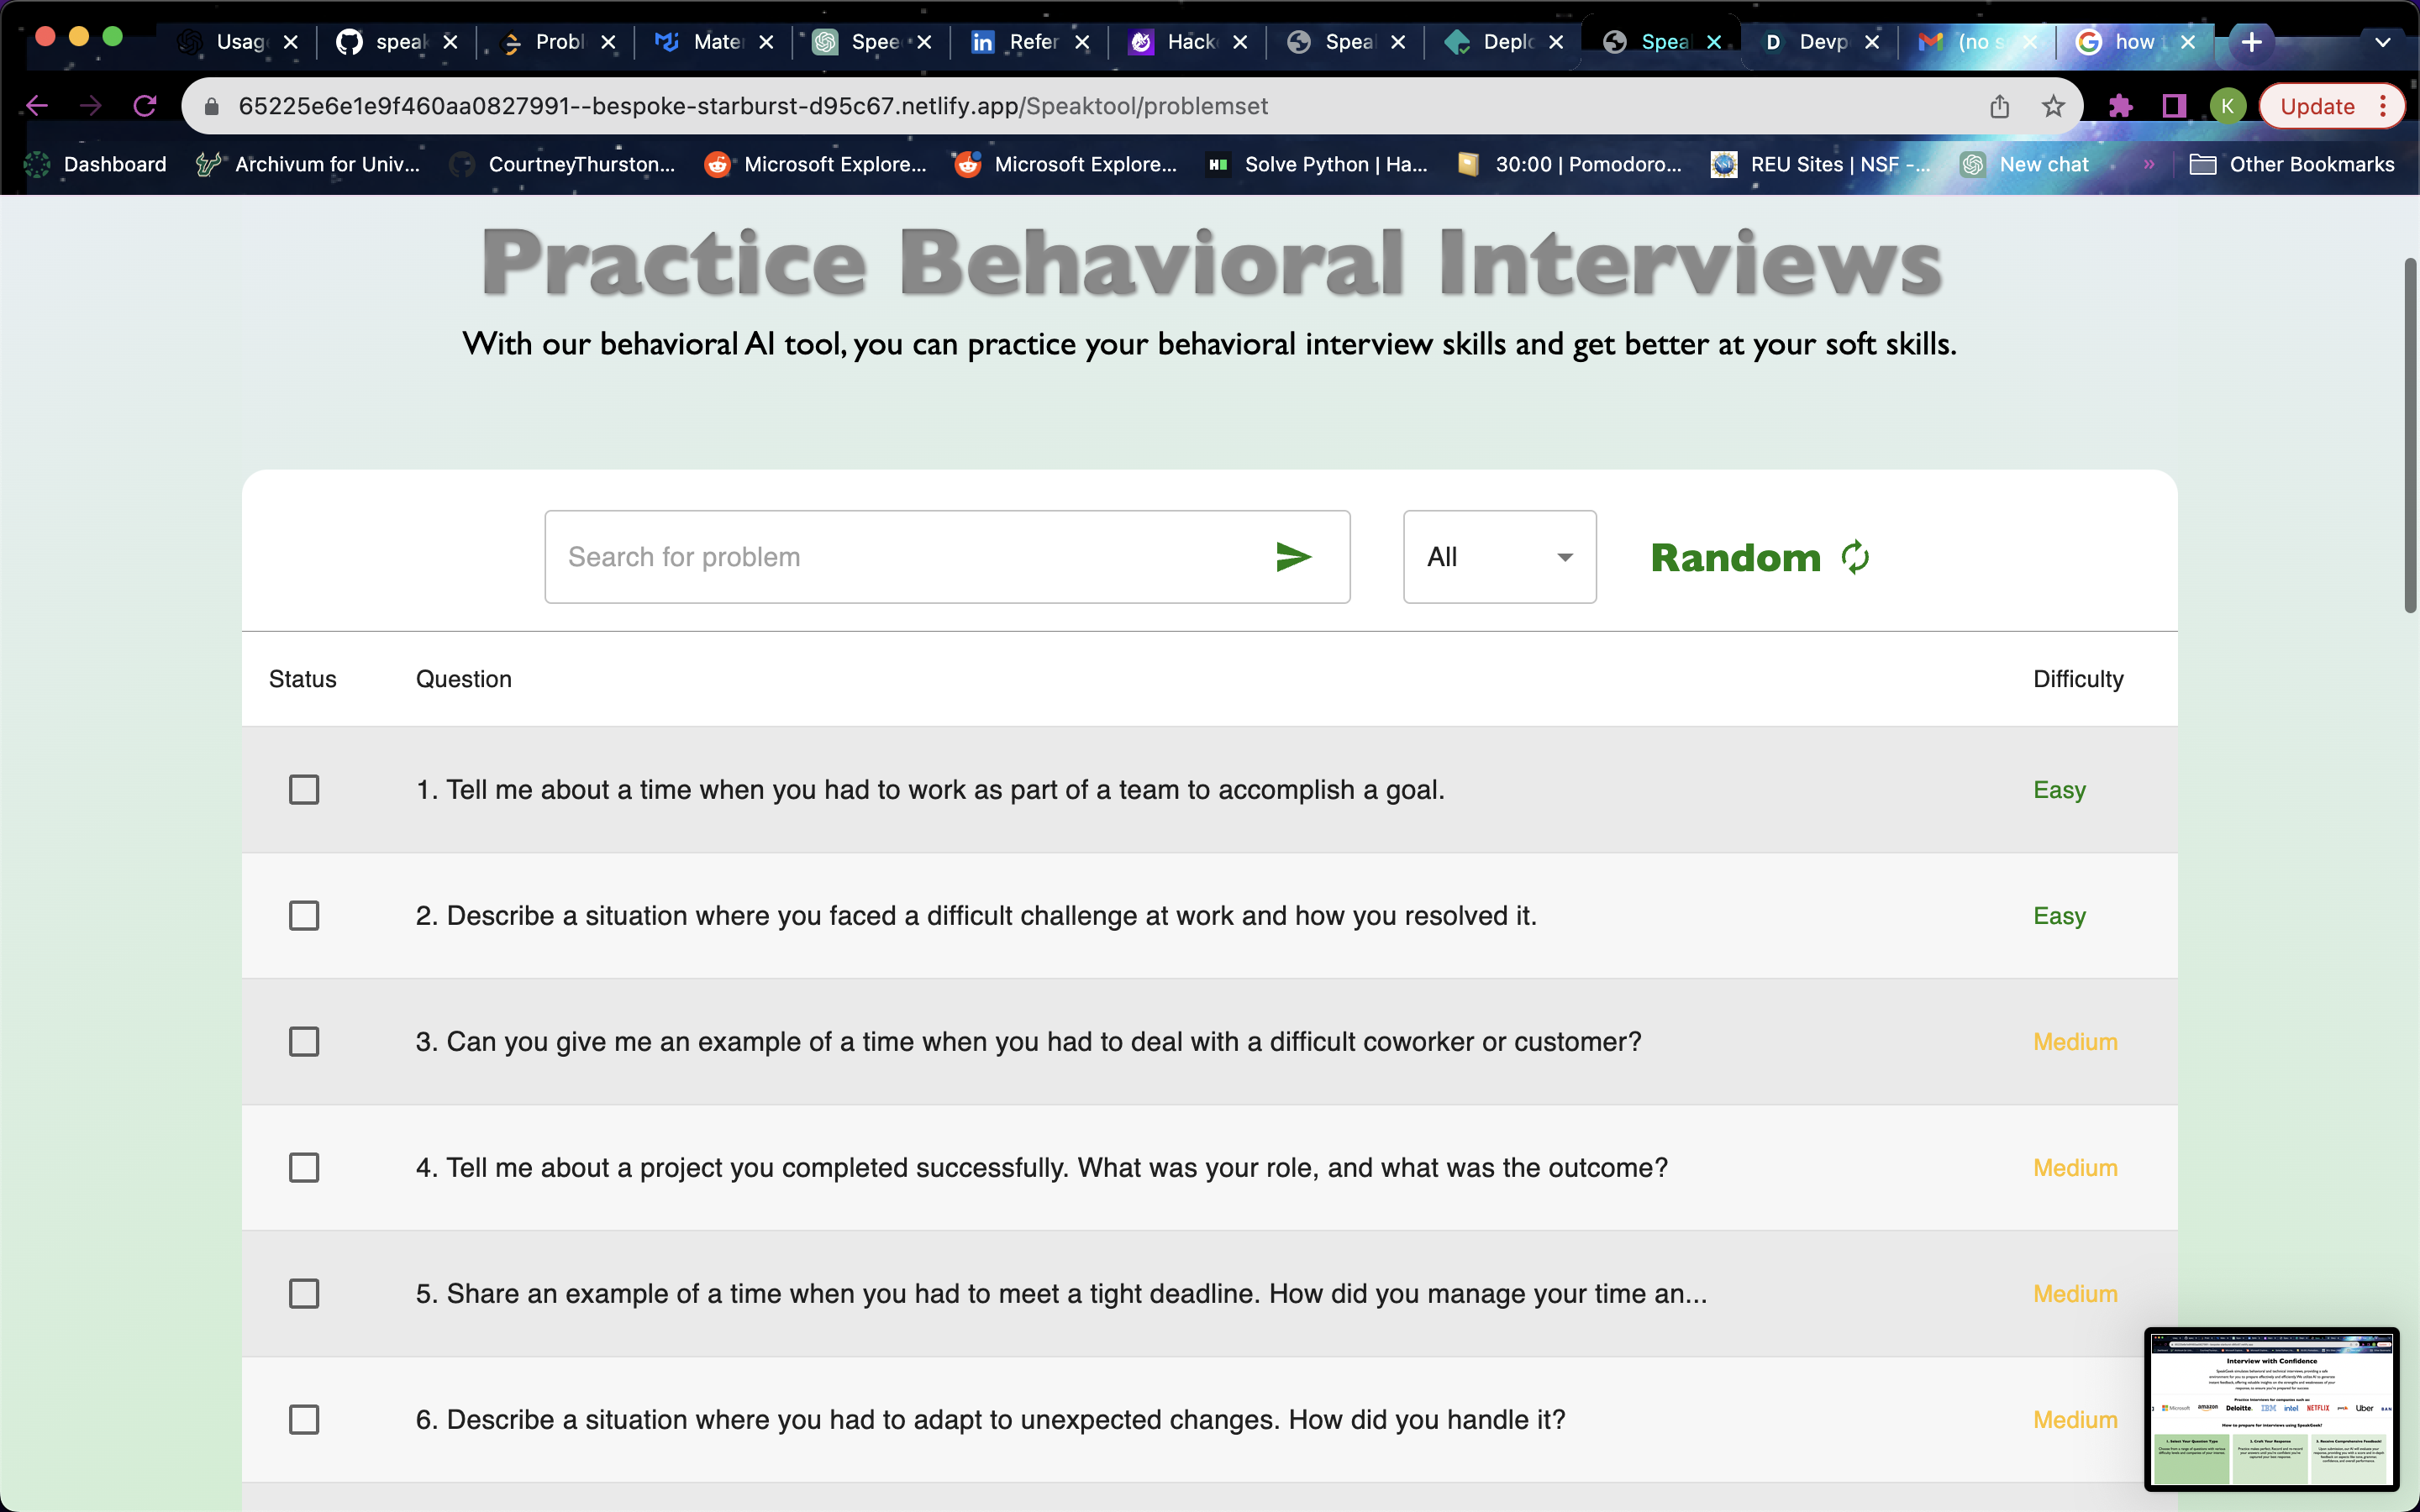Tick the checkbox for question 3

(304, 1042)
